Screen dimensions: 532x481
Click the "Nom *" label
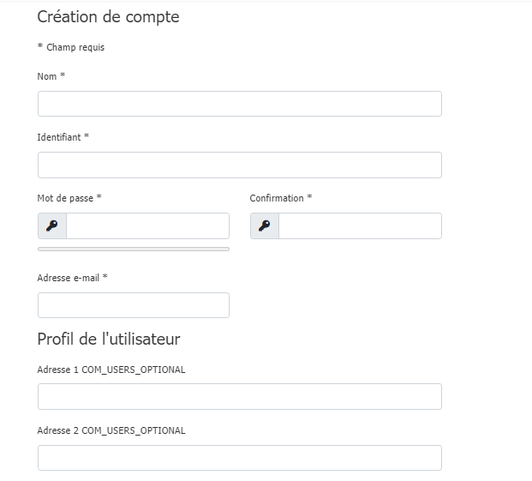[x=51, y=76]
